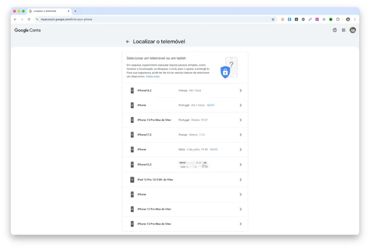Click the tablet icon of iPad 12 Pro 12.9 M1

132,180
